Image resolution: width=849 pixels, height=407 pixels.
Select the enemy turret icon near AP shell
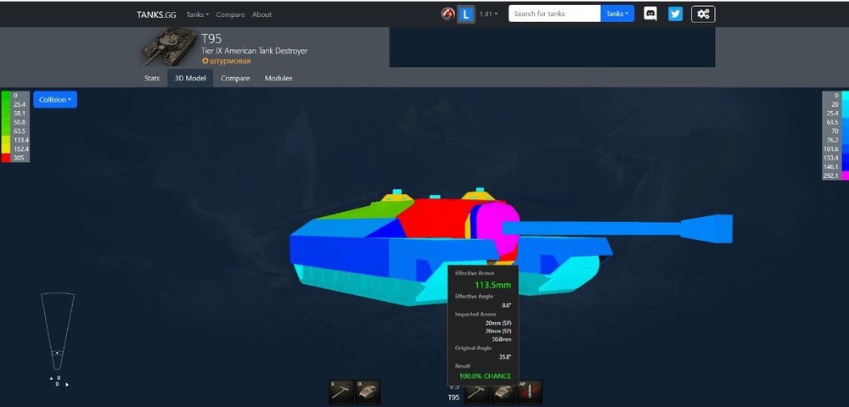(503, 392)
